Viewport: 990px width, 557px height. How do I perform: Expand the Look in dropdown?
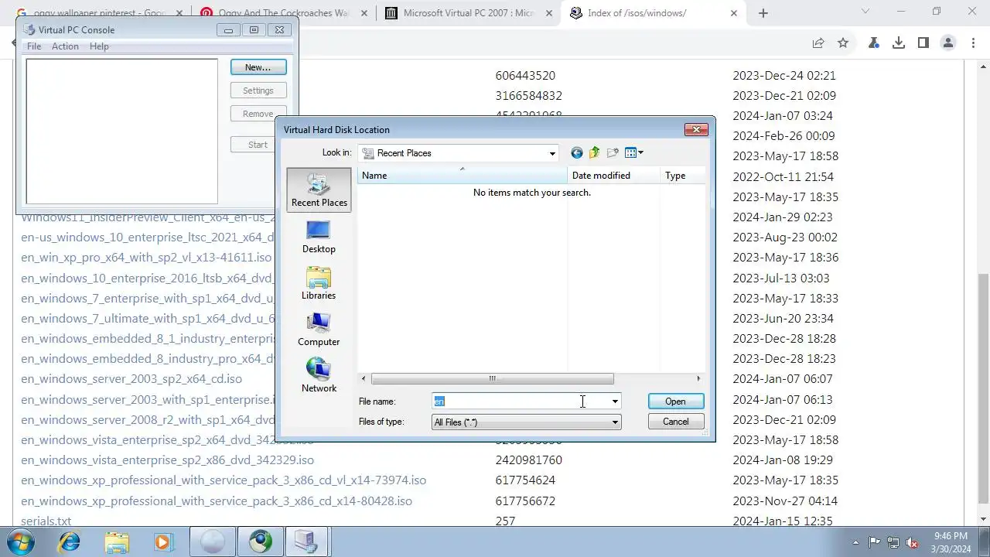pyautogui.click(x=552, y=153)
